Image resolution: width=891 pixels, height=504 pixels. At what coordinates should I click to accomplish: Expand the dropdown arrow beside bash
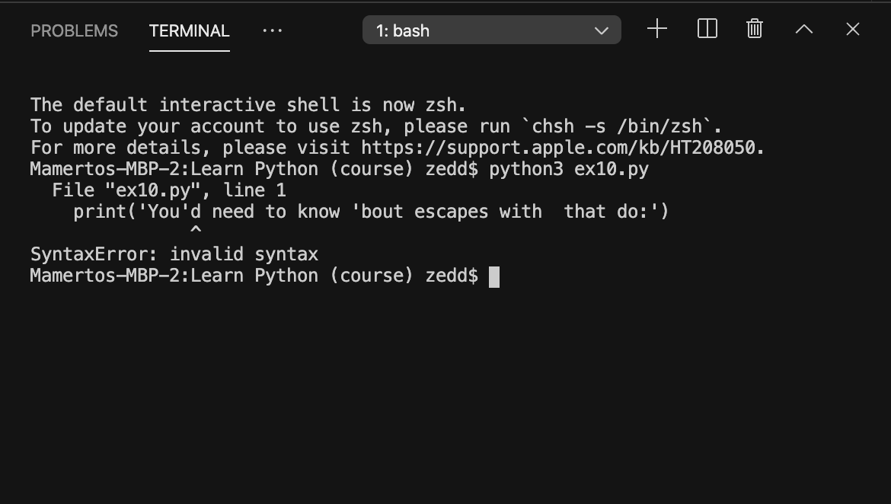(x=601, y=30)
